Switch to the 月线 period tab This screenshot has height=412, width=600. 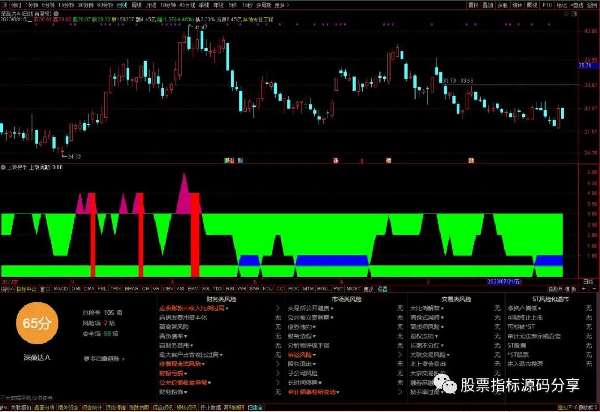point(151,5)
